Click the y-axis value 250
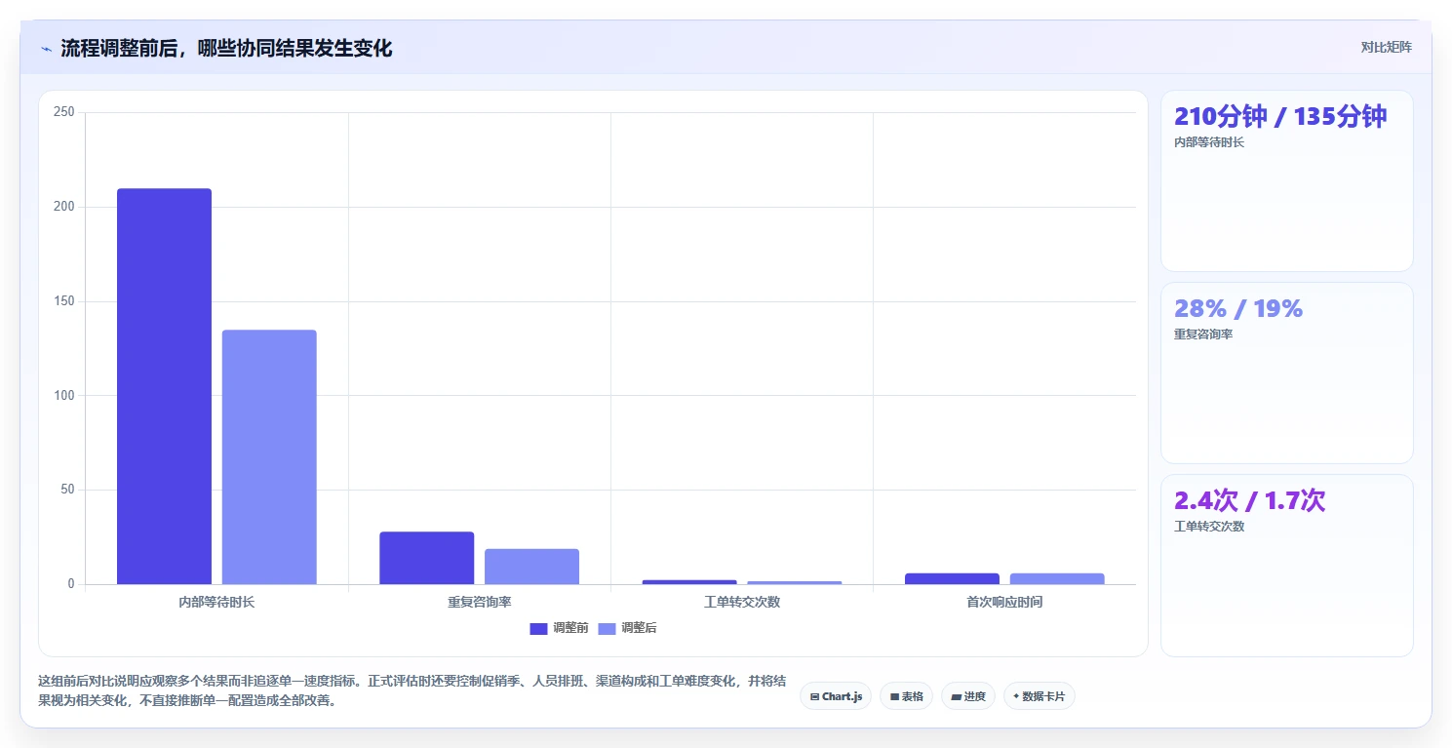This screenshot has height=748, width=1452. [x=64, y=112]
